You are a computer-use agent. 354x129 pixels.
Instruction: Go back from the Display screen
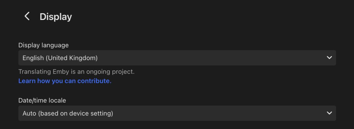coord(27,16)
